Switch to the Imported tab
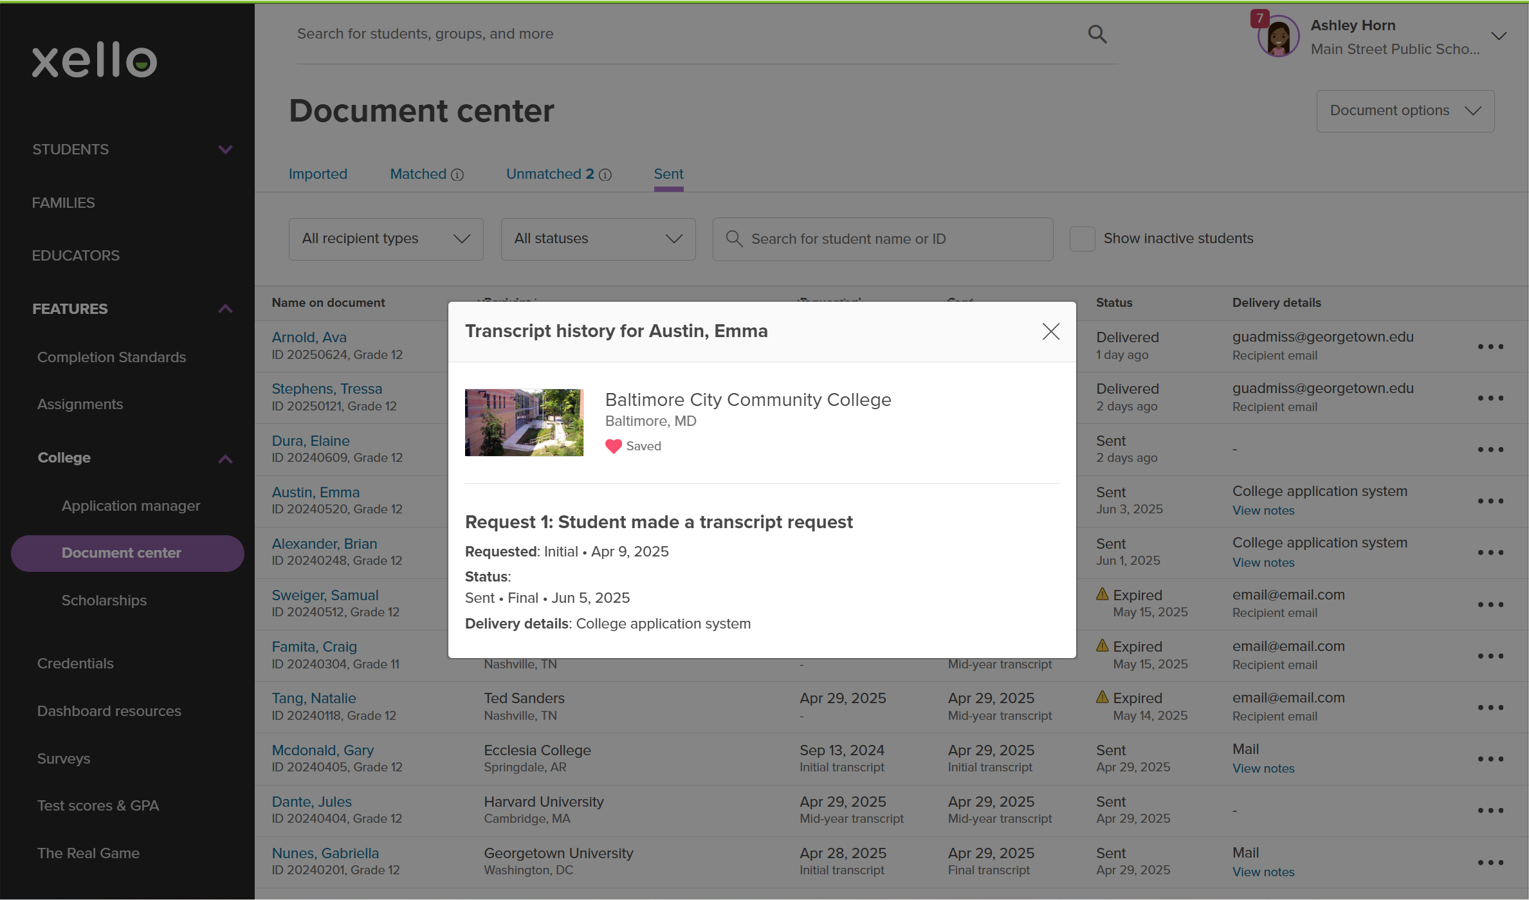Screen dimensions: 1529x900 pyautogui.click(x=318, y=174)
